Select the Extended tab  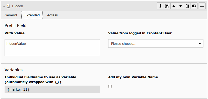point(32,15)
